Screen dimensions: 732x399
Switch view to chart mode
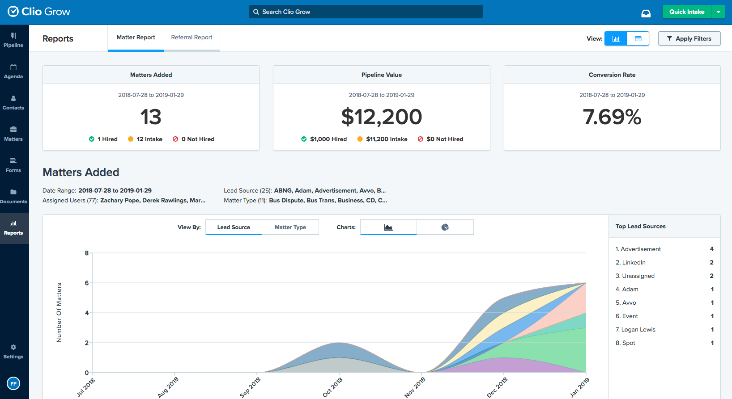click(x=616, y=39)
